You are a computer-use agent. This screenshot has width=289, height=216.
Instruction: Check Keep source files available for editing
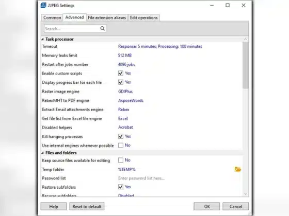[x=121, y=160]
